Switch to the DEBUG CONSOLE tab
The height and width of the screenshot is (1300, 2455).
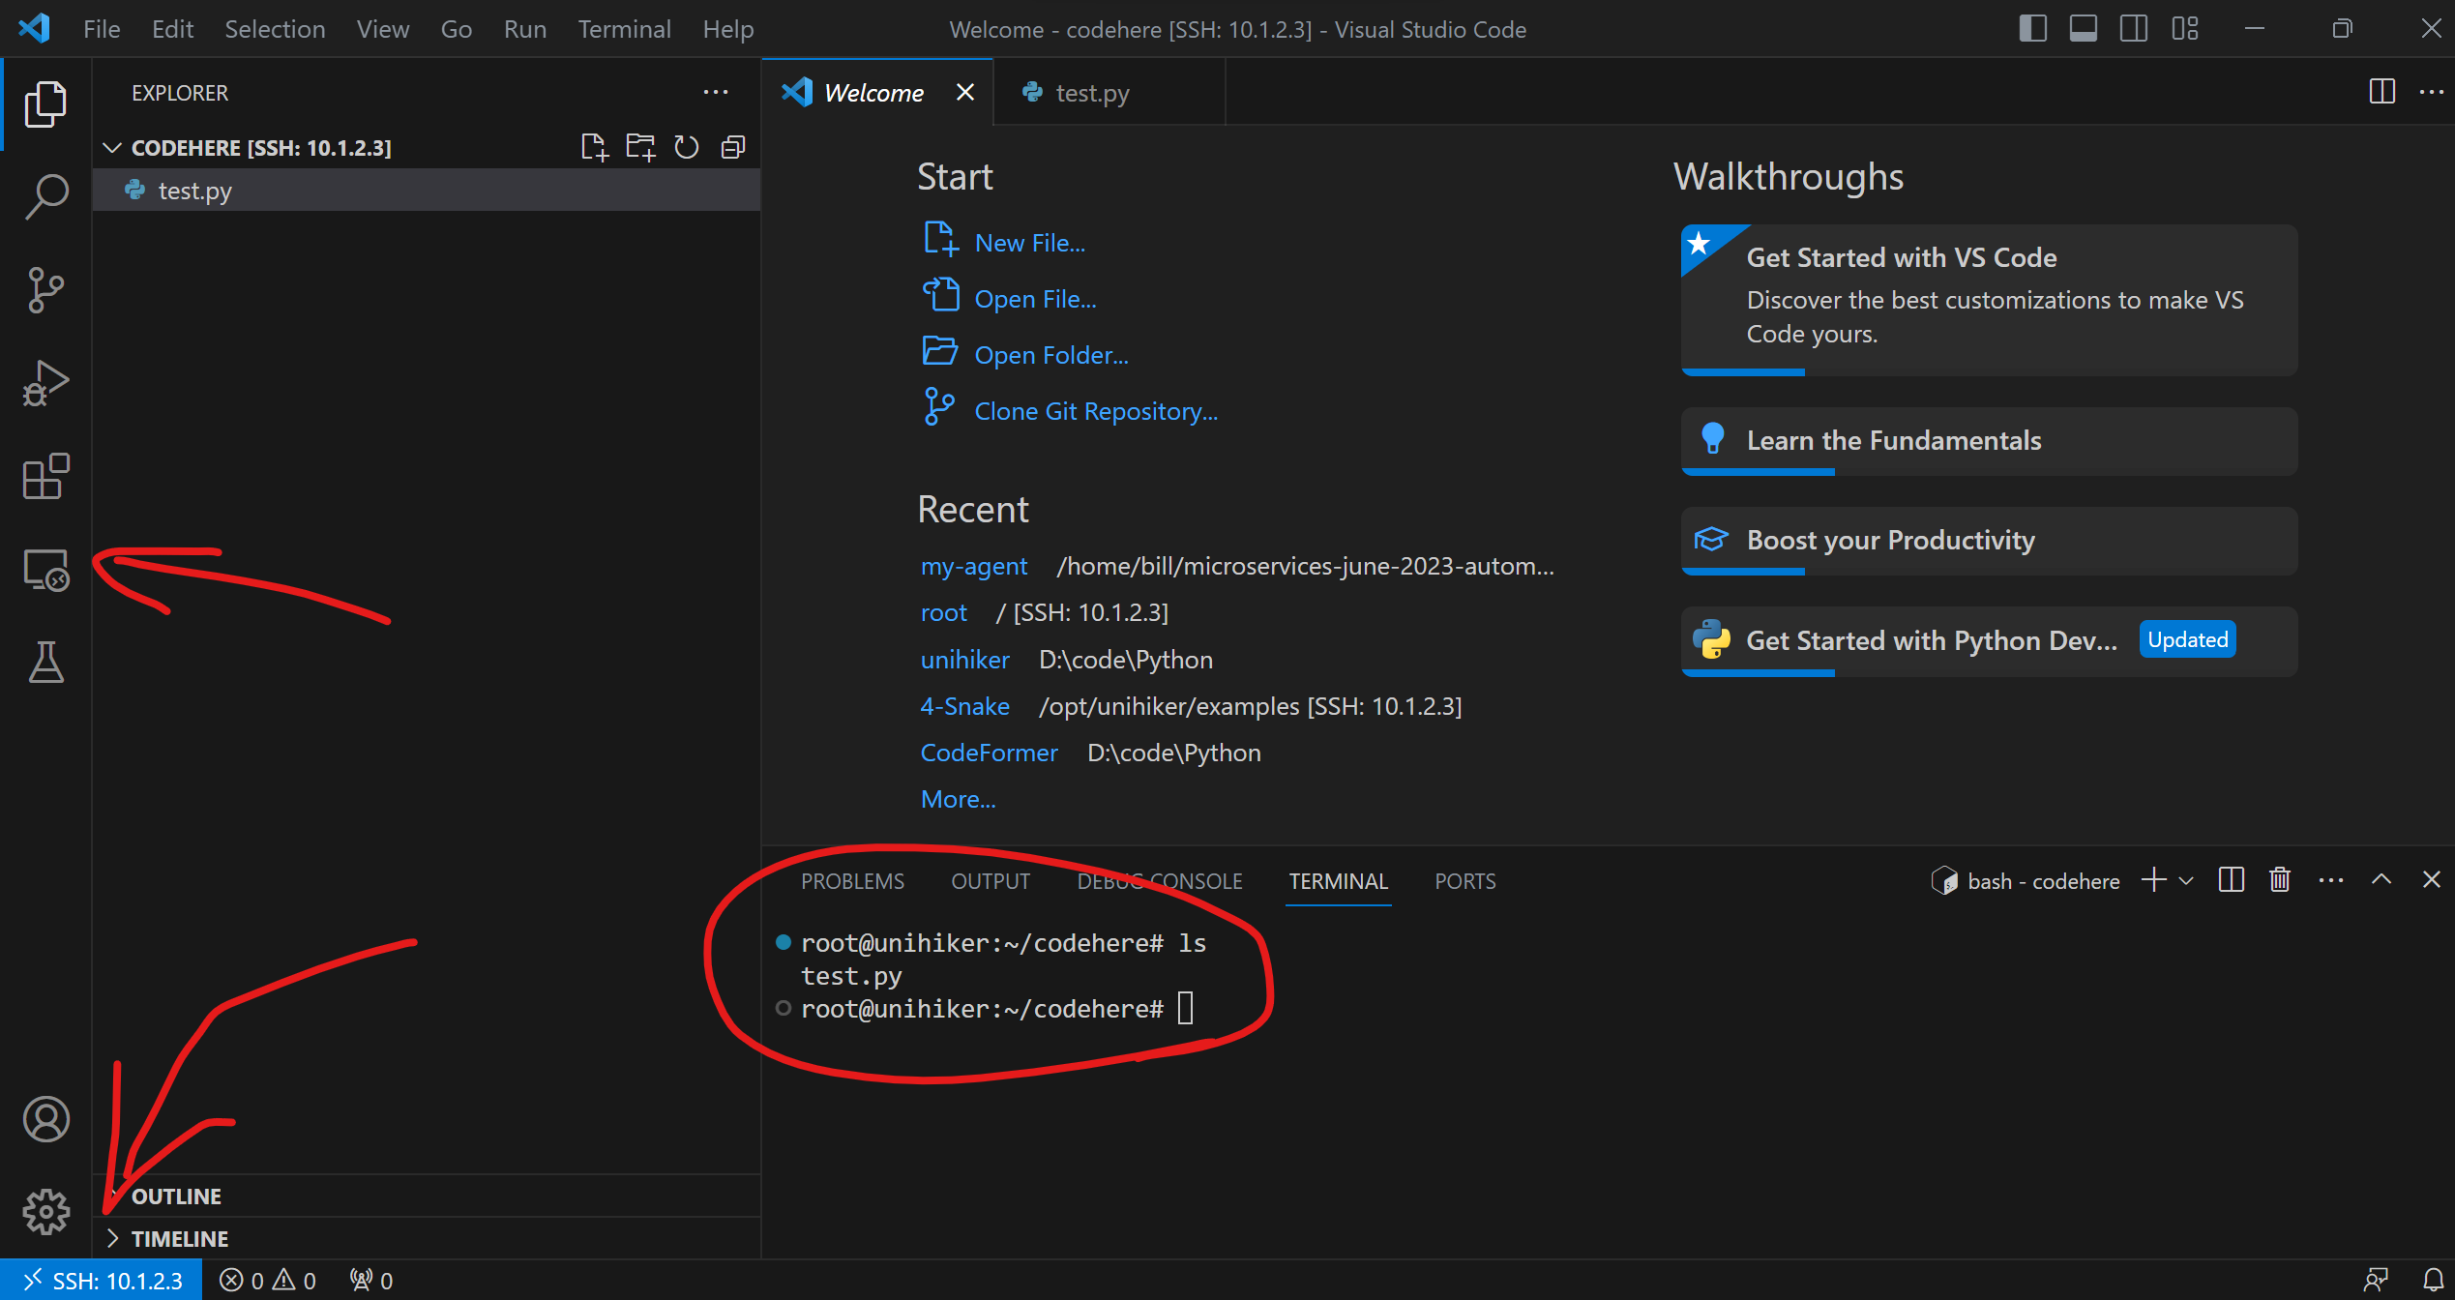(1160, 881)
